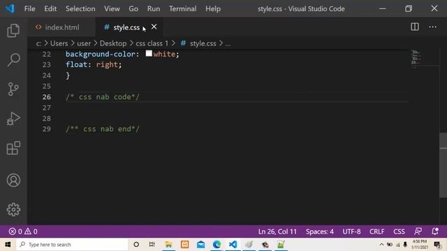Click the white color swatch on line 22
This screenshot has height=251, width=447.
tap(149, 53)
